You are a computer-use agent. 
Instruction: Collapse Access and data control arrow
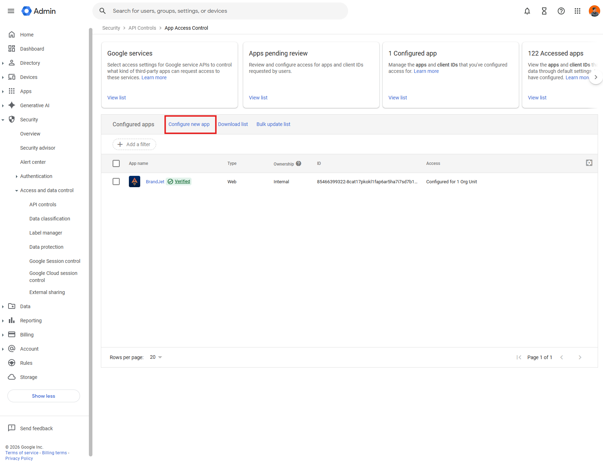coord(16,191)
